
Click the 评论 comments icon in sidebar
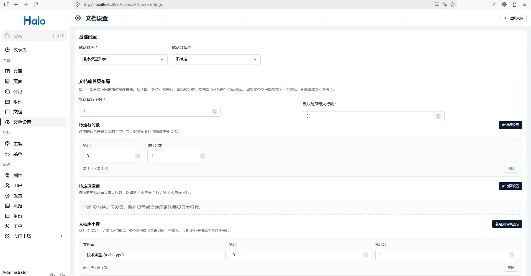click(7, 92)
